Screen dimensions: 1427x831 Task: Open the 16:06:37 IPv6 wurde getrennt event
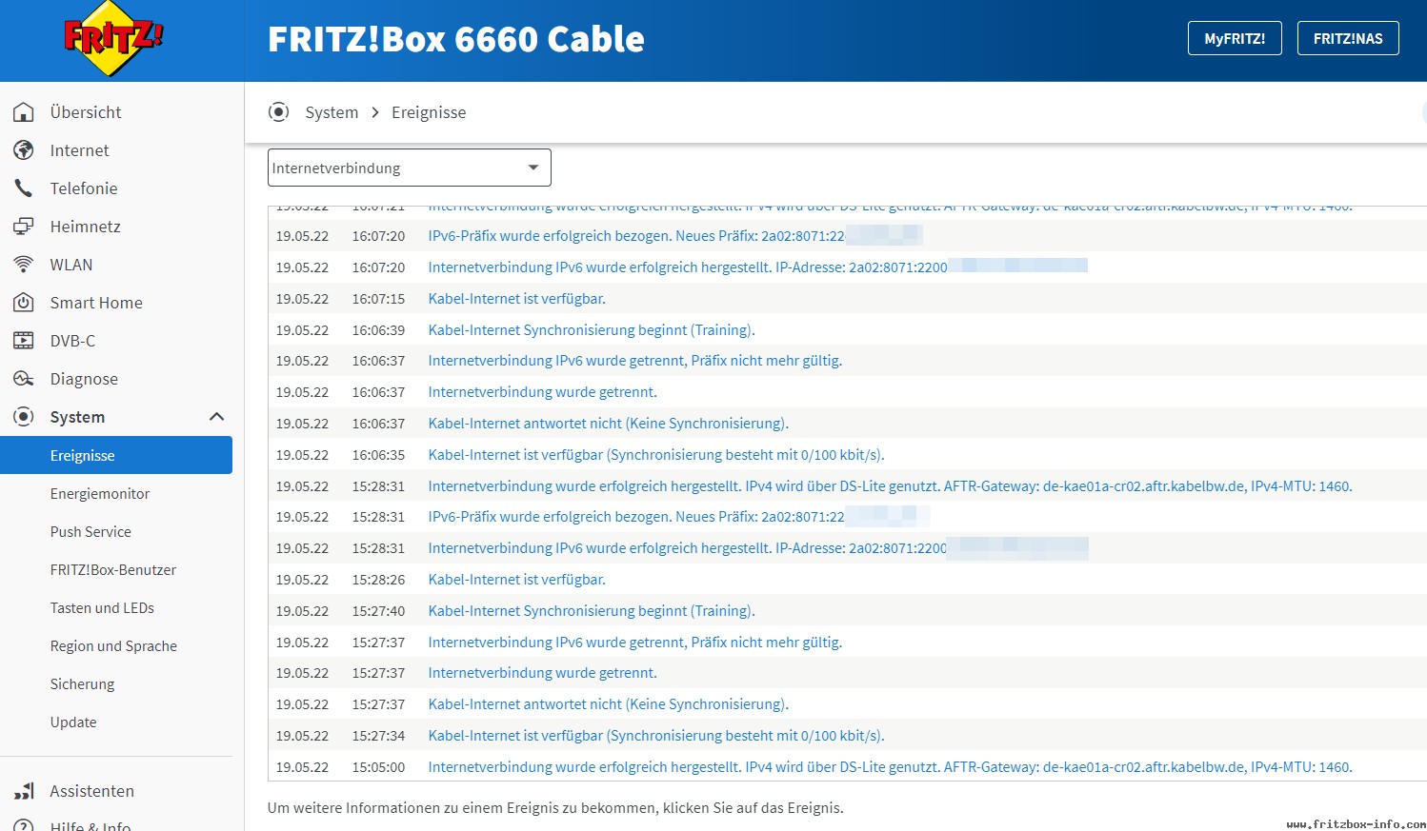click(x=635, y=361)
